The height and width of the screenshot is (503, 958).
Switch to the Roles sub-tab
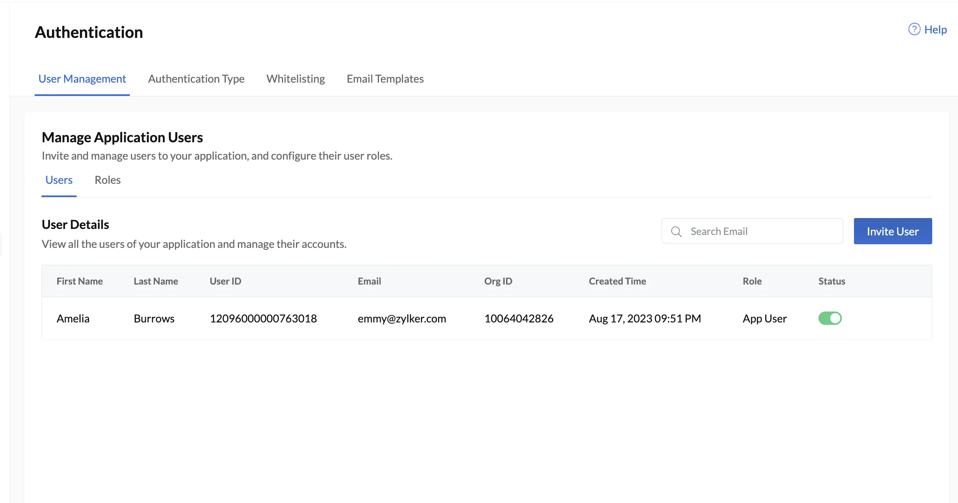coord(108,180)
